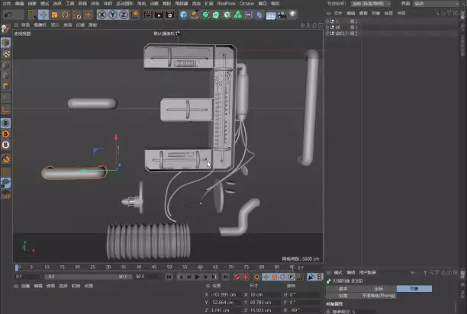Select Points mode icon
Screen dimensions: 467x314
(5, 65)
